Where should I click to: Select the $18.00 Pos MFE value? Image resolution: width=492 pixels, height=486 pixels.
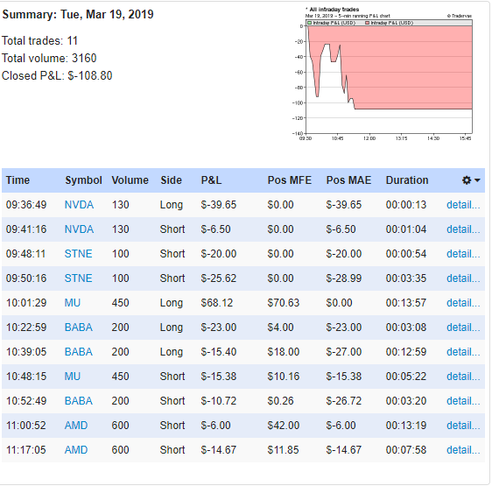pos(284,352)
